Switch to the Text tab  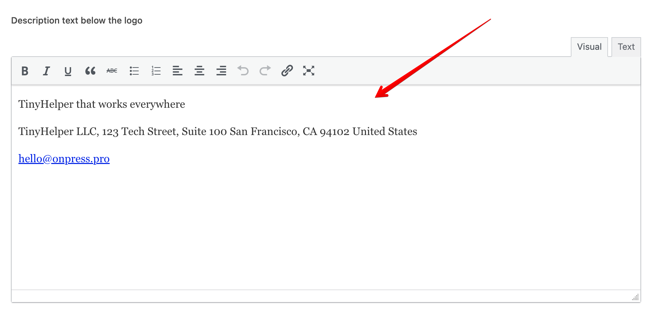[626, 47]
